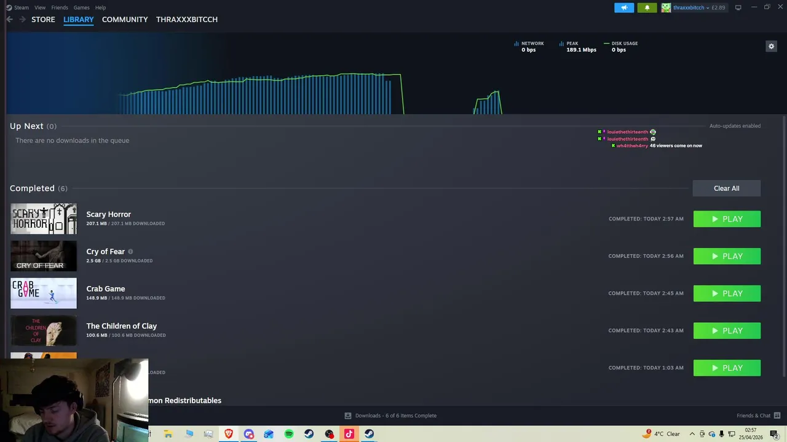Open the Crab Game thumbnail
787x442 pixels.
coord(44,293)
